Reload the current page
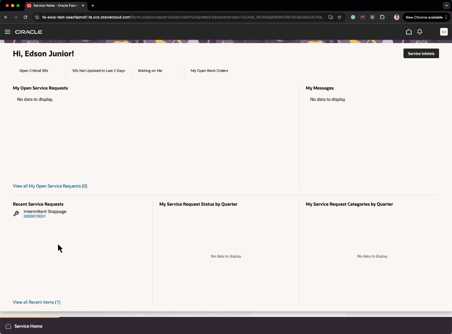Image resolution: width=452 pixels, height=334 pixels. tap(25, 17)
